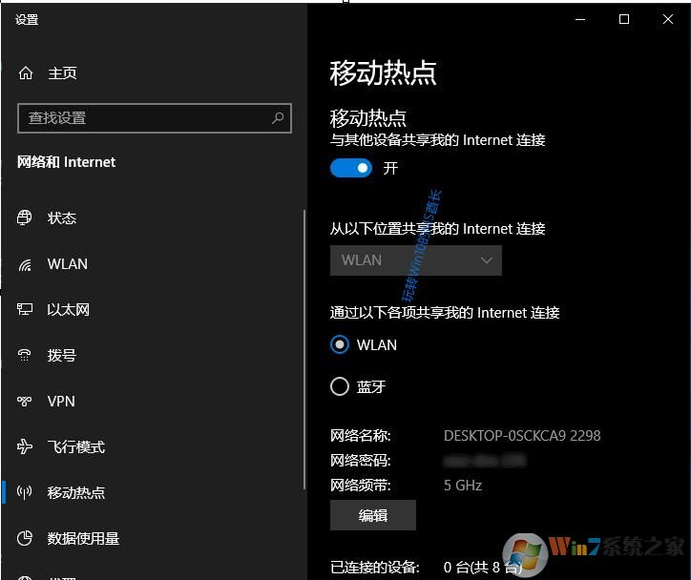Click the blurred network password value
691x580 pixels.
point(485,461)
